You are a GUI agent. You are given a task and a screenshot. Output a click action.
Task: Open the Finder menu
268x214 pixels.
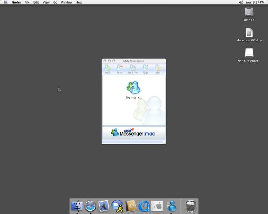coord(16,2)
